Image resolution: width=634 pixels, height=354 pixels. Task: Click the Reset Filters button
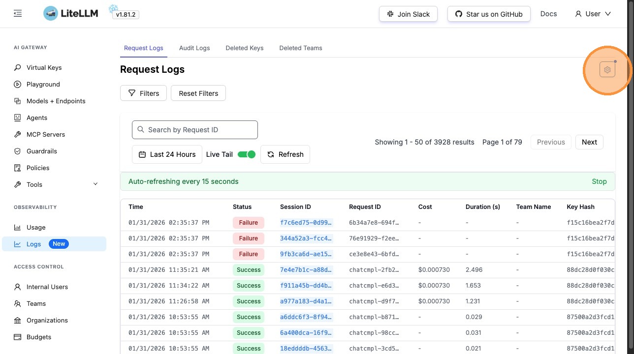198,93
